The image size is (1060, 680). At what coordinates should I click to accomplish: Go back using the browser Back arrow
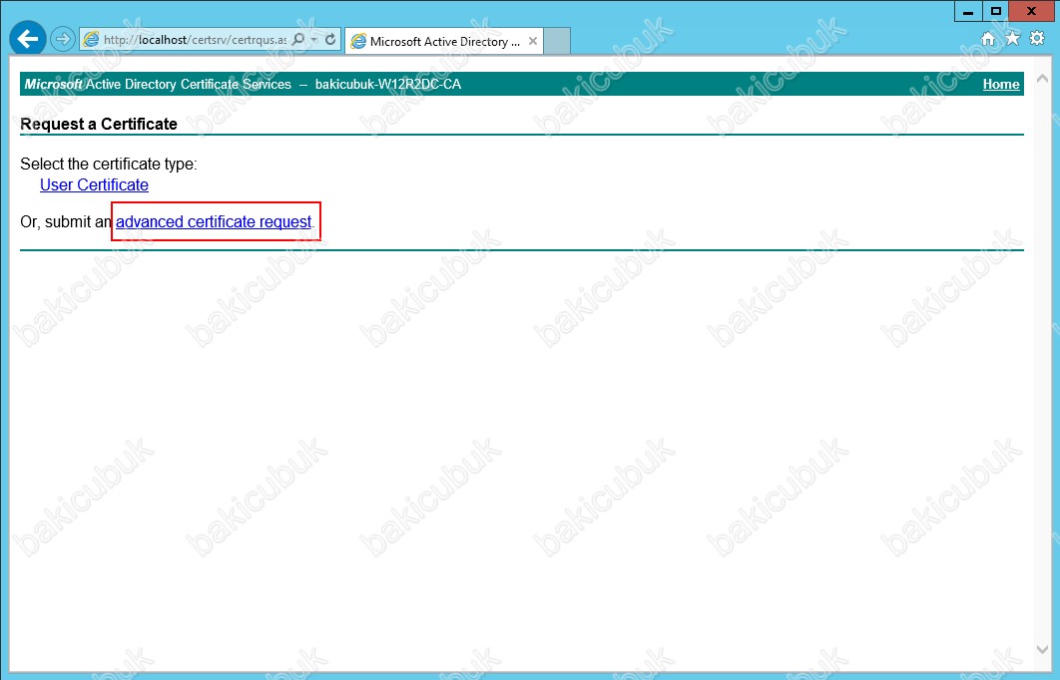pos(28,39)
